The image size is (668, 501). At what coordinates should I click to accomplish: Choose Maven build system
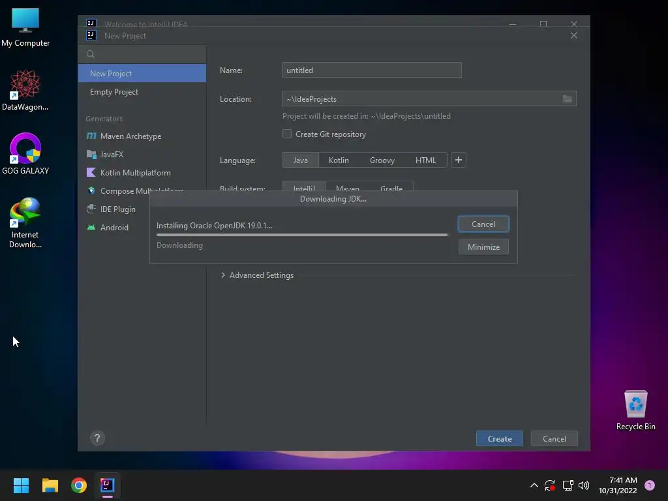point(347,187)
